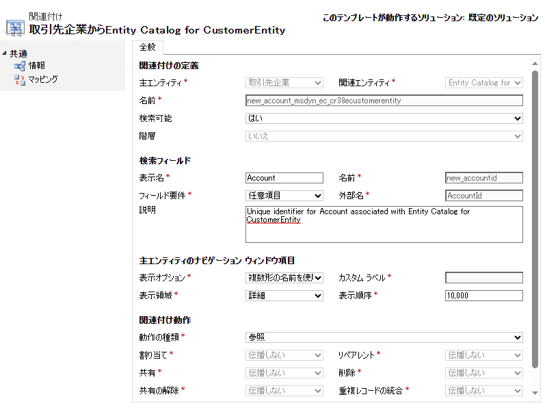This screenshot has height=412, width=545.
Task: Click the new_accountid name field
Action: (484, 178)
